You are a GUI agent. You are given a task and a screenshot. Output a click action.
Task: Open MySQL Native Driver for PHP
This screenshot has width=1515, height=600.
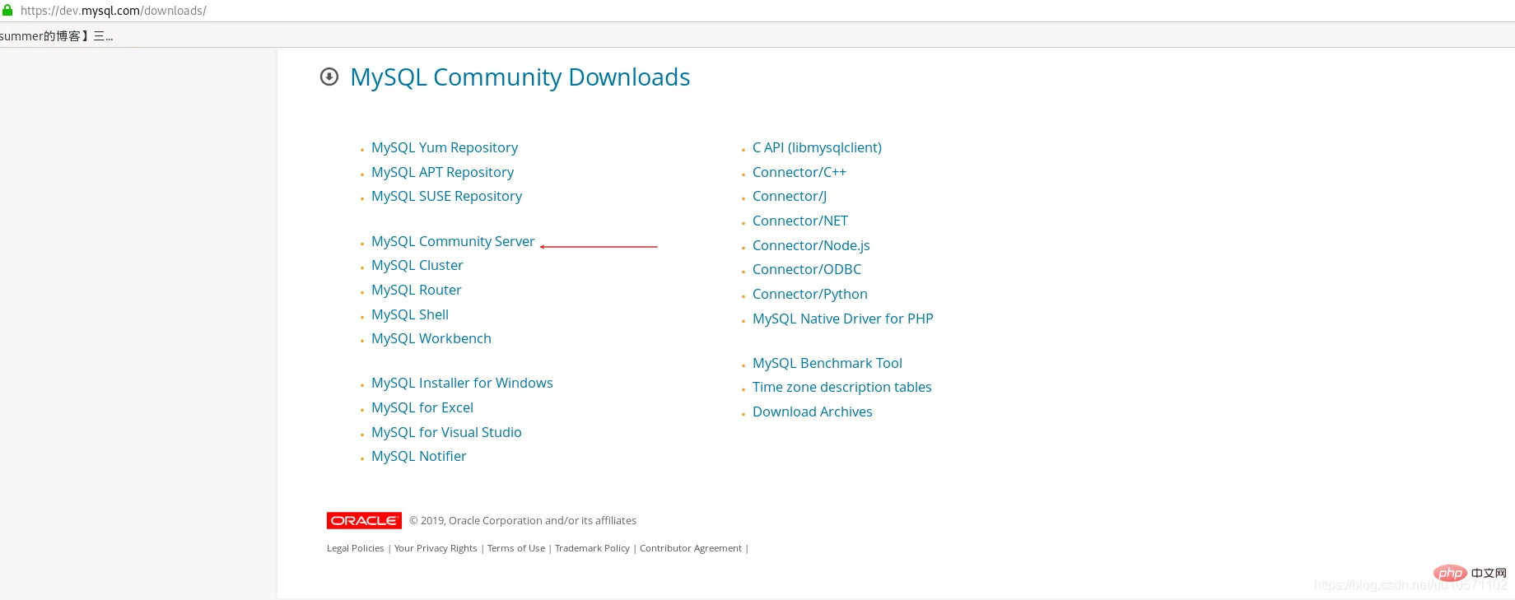(842, 319)
